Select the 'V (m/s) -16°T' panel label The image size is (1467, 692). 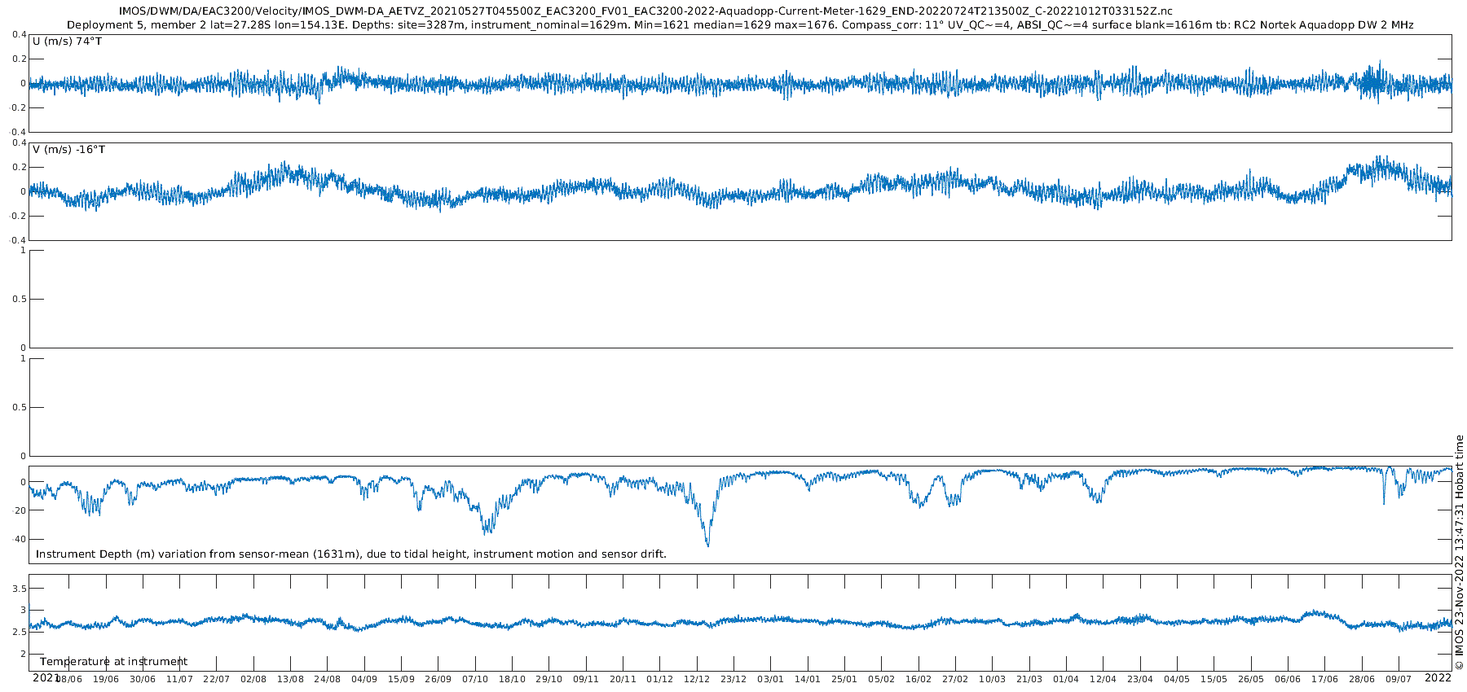click(69, 150)
